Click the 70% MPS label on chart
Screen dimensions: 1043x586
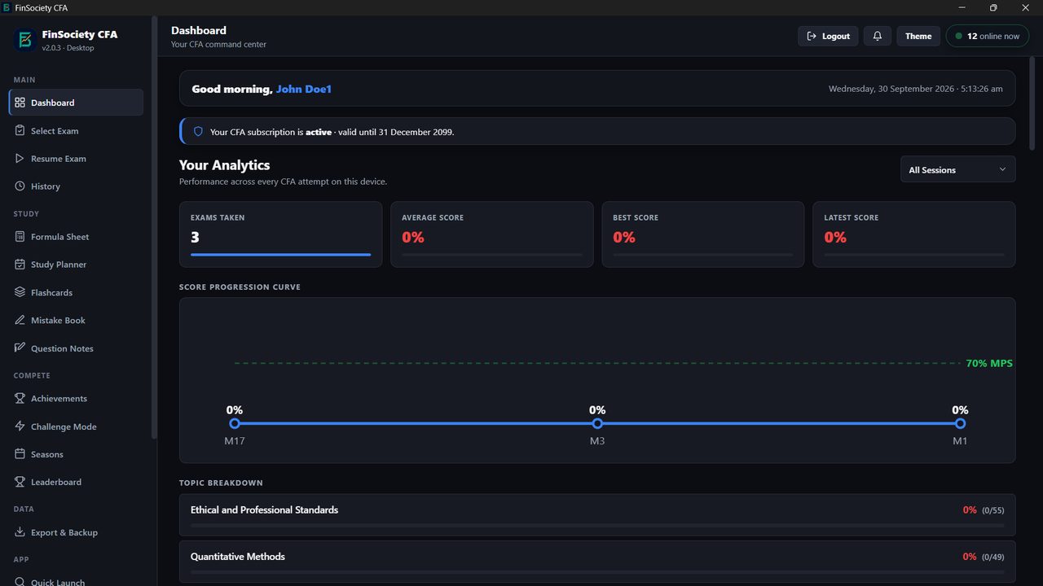(x=989, y=363)
